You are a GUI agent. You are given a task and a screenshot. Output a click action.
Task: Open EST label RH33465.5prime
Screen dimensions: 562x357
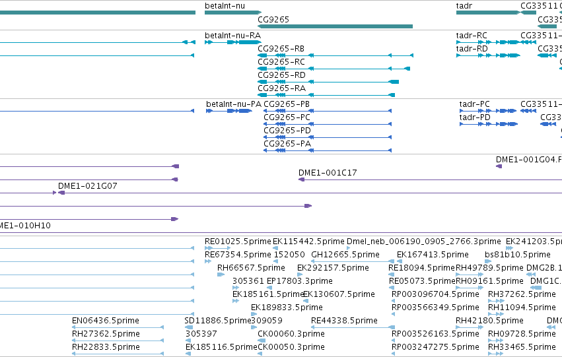click(522, 348)
